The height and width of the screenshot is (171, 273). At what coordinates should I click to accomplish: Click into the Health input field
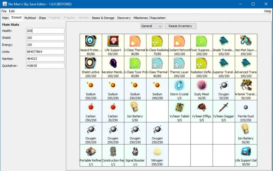(x=45, y=31)
